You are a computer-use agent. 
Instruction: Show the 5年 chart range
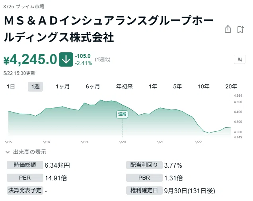(x=177, y=86)
